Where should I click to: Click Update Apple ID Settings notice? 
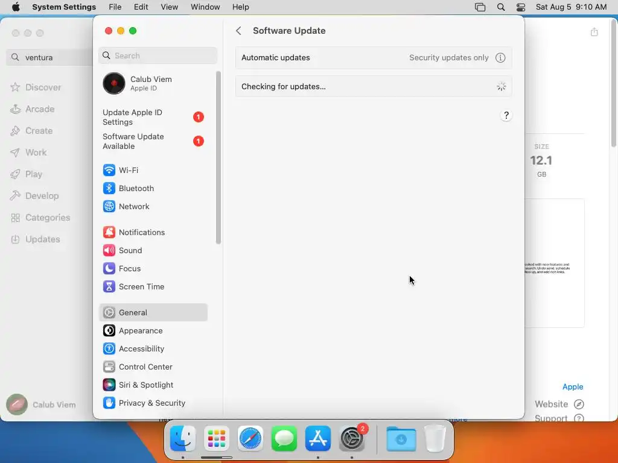153,118
